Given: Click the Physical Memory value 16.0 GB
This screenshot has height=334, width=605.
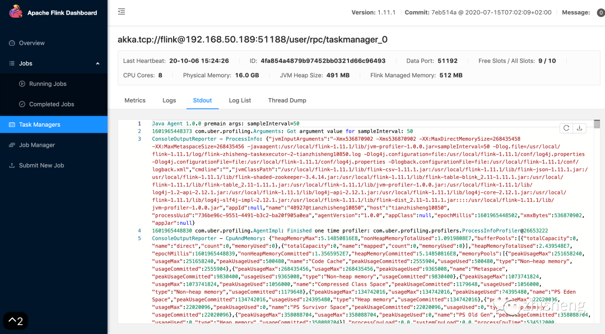Looking at the screenshot, I should [x=247, y=75].
